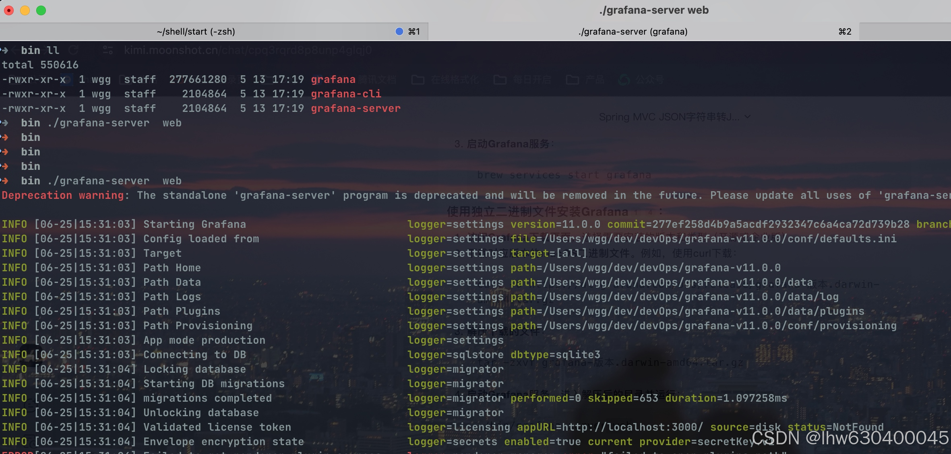
Task: Click the blue activity dot on first tab
Action: click(399, 31)
